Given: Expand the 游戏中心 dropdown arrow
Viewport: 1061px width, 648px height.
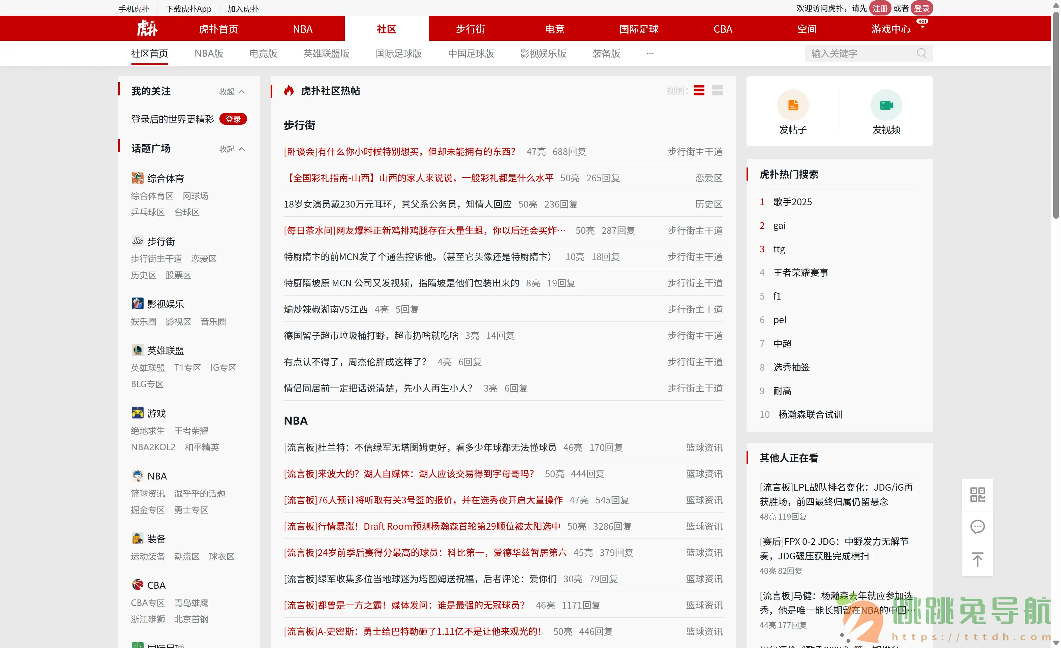Looking at the screenshot, I should (x=922, y=27).
